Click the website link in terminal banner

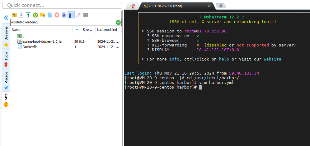[x=272, y=59]
